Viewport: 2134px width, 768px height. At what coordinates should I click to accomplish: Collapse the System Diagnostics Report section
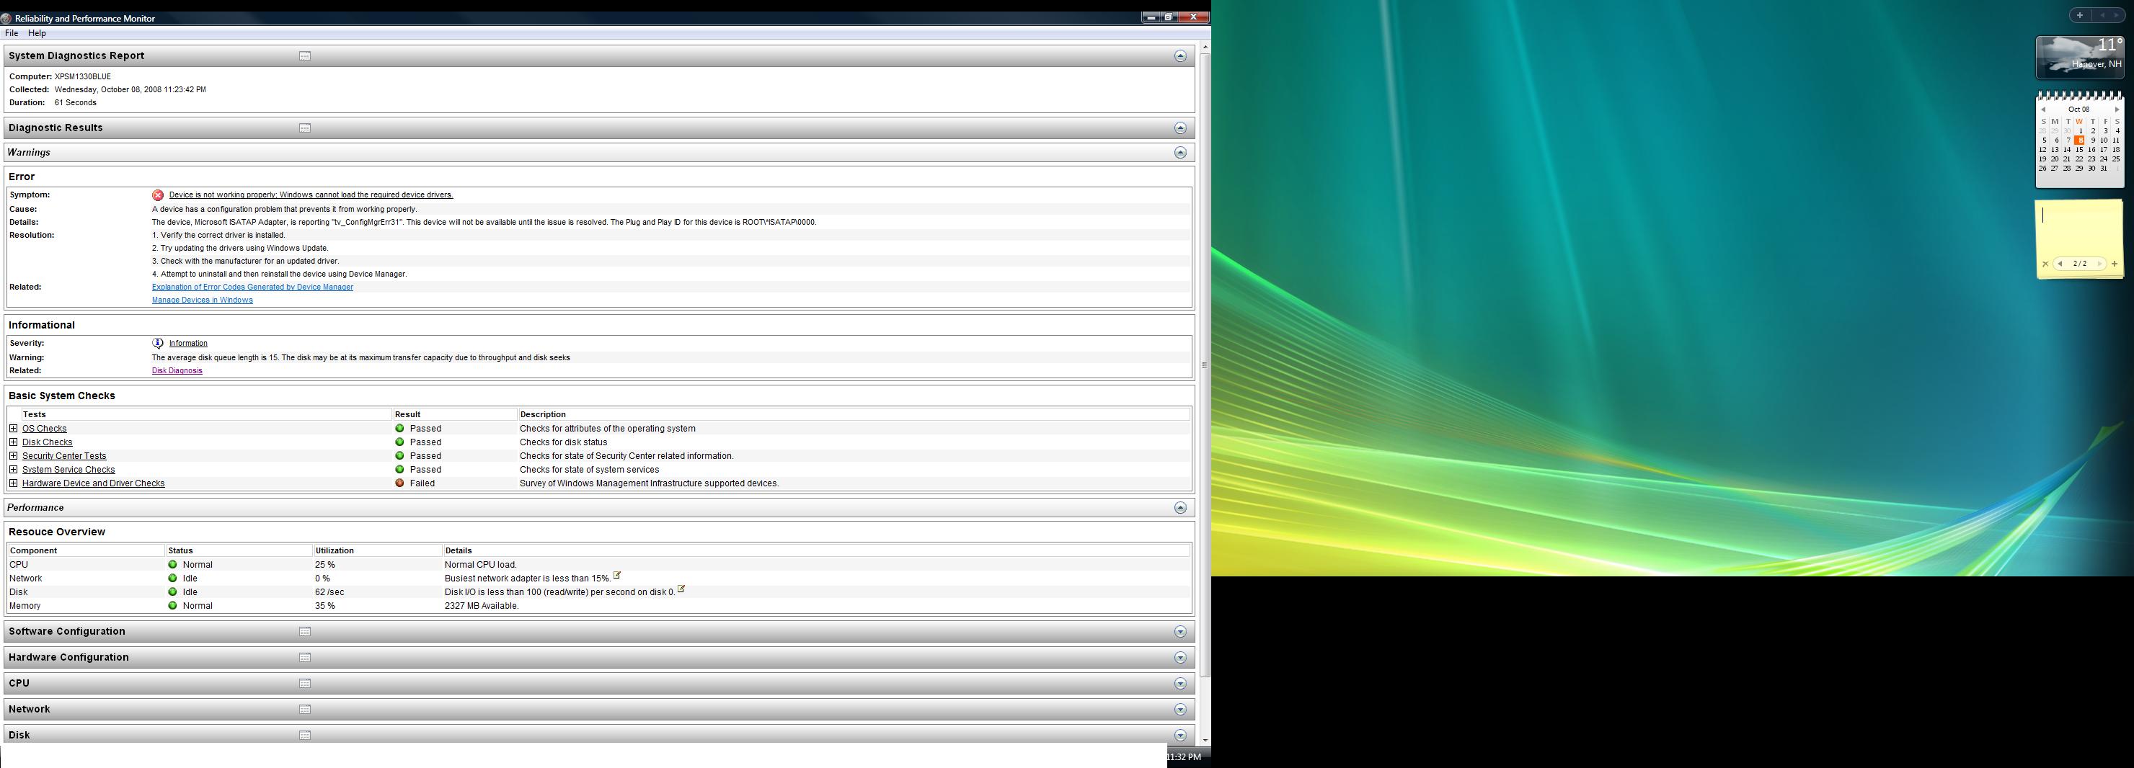(x=1180, y=56)
